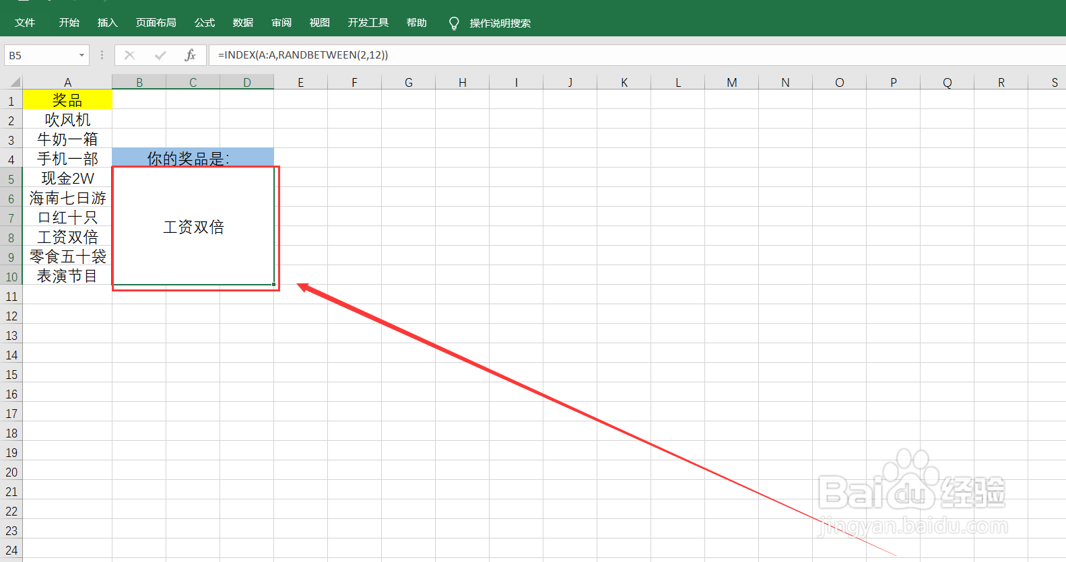Click the yellow 奖品 header cell
The image size is (1066, 562).
[67, 100]
